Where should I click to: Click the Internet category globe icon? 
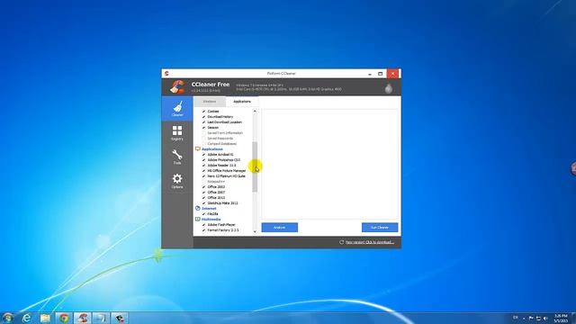click(x=198, y=208)
